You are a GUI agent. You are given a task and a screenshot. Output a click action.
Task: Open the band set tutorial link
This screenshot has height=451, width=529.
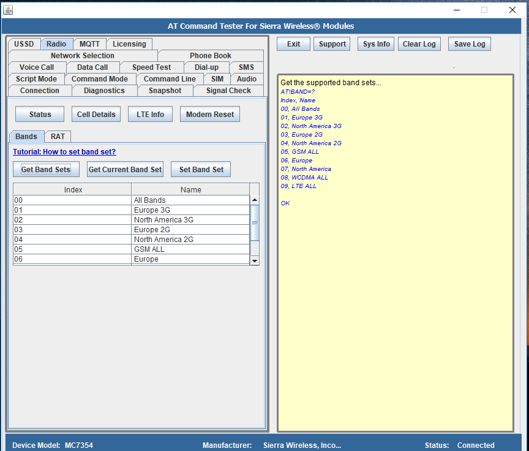click(x=64, y=152)
